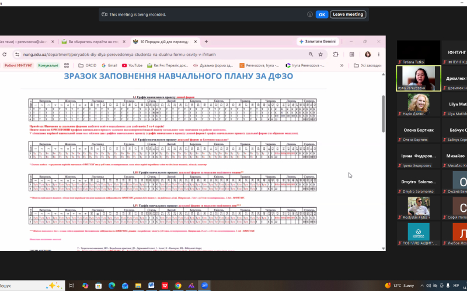Click OK on the recording notice
The image size is (467, 291).
pyautogui.click(x=322, y=15)
